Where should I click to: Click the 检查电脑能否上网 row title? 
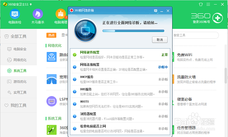click(x=93, y=126)
